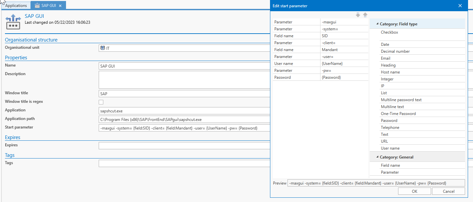This screenshot has height=202, width=473.
Task: Close the Edit start parameter dialog
Action: (x=460, y=6)
